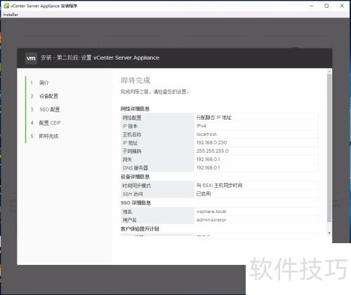Click the vsphere.local domain value
Image resolution: width=351 pixels, height=295 pixels.
click(211, 212)
